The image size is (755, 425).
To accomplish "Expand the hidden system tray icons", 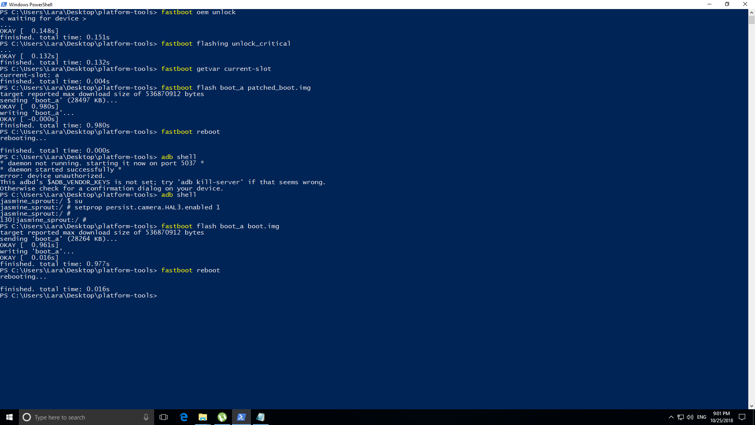I will pyautogui.click(x=671, y=417).
